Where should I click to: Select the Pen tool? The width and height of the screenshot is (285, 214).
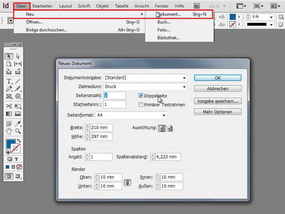click(9, 89)
